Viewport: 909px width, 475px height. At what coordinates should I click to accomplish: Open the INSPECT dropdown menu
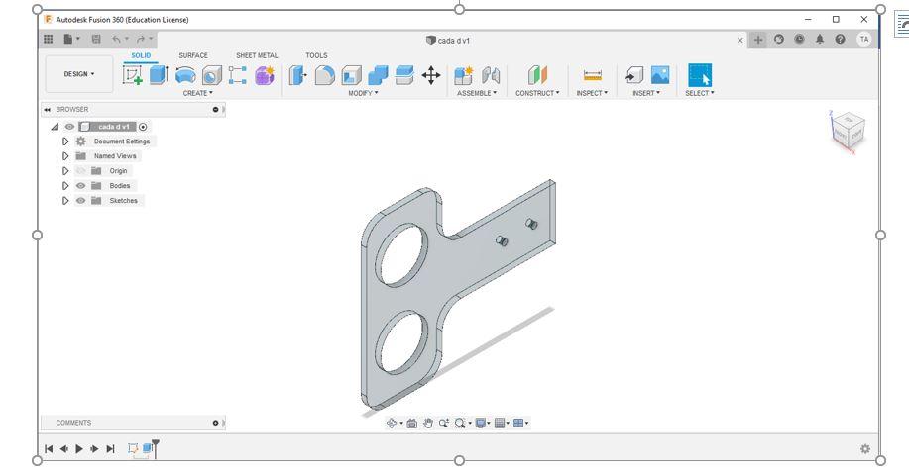pos(592,93)
